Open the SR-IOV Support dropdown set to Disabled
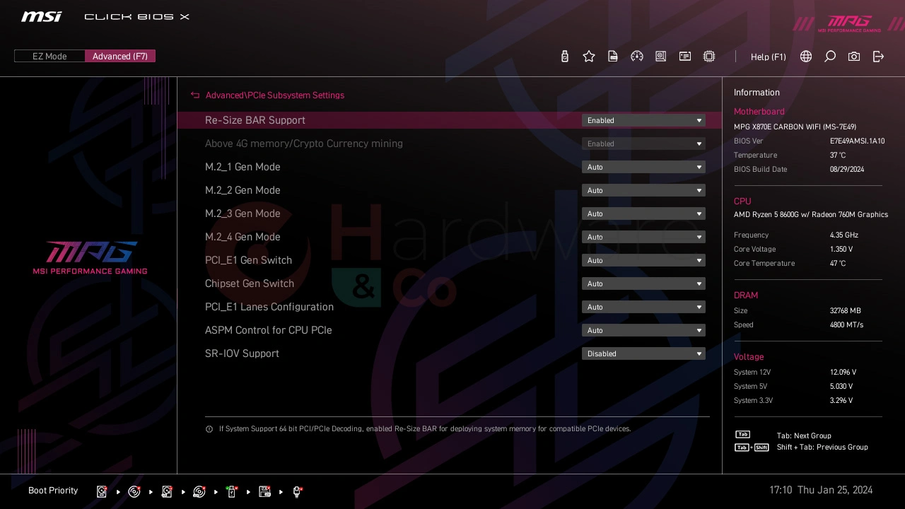Viewport: 905px width, 509px height. (643, 353)
